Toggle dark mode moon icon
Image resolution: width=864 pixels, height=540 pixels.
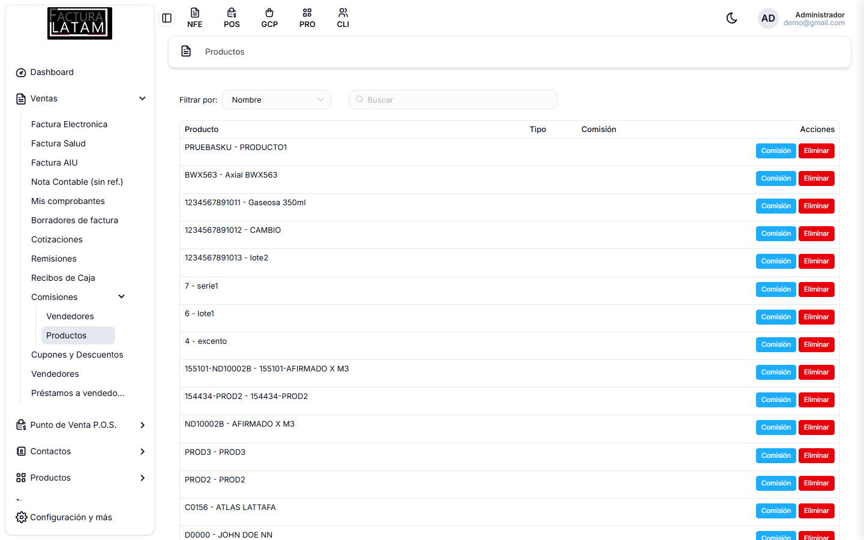pos(732,18)
